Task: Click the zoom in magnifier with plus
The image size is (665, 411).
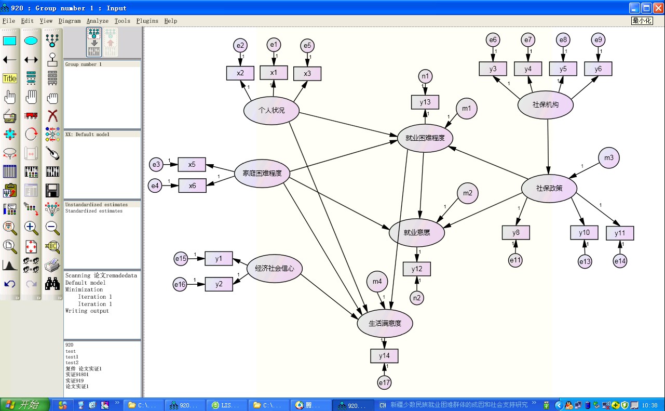Action: point(31,228)
